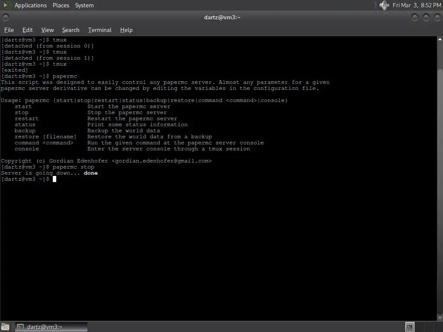Open the Edit menu
This screenshot has width=443, height=332.
tap(27, 30)
